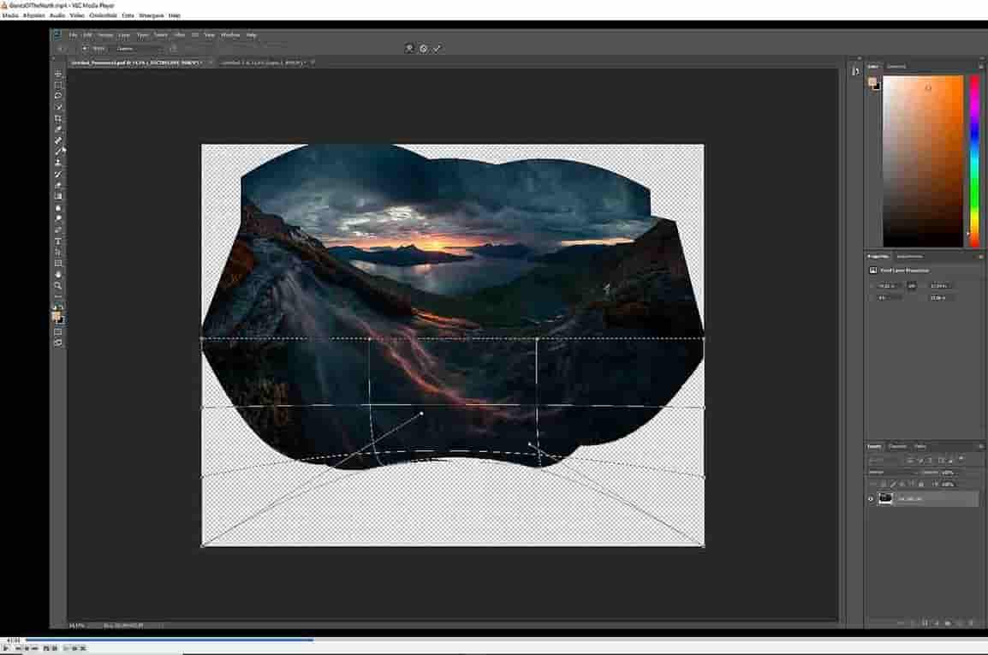Hide the layer using its eye icon

pos(871,498)
